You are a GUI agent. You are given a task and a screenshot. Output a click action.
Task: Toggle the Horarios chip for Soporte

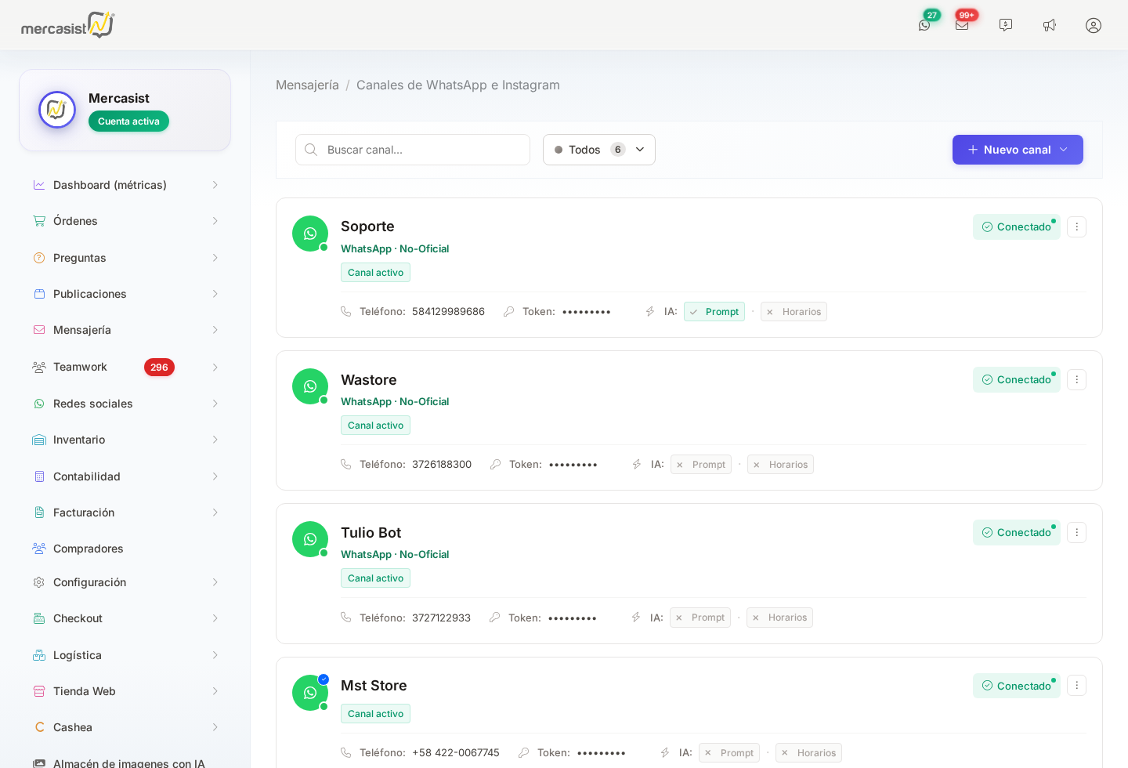(794, 312)
